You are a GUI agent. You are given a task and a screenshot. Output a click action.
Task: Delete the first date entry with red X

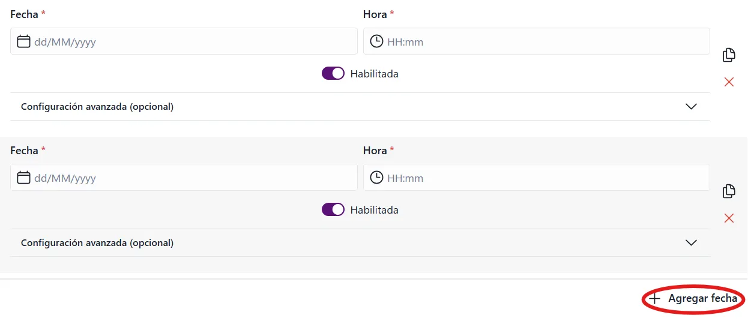729,82
